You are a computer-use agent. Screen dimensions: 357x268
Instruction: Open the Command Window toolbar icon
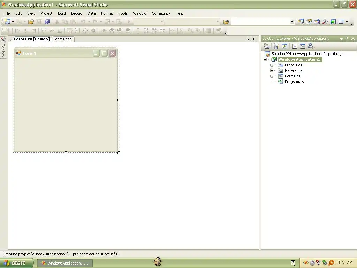click(341, 22)
